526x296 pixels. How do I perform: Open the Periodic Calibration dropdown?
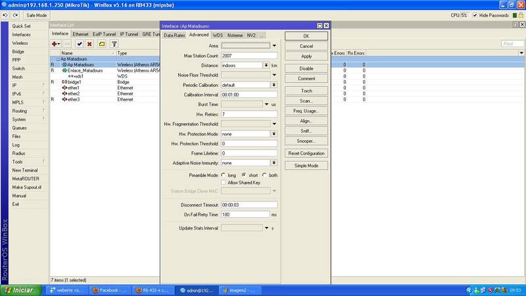point(274,85)
